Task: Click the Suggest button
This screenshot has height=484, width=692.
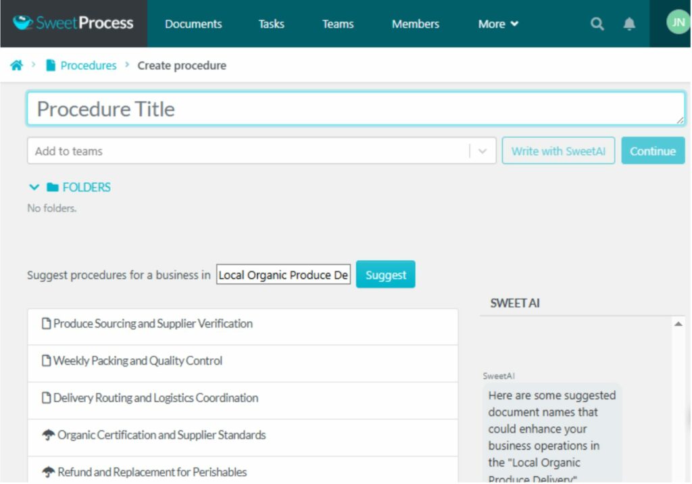Action: pos(385,274)
